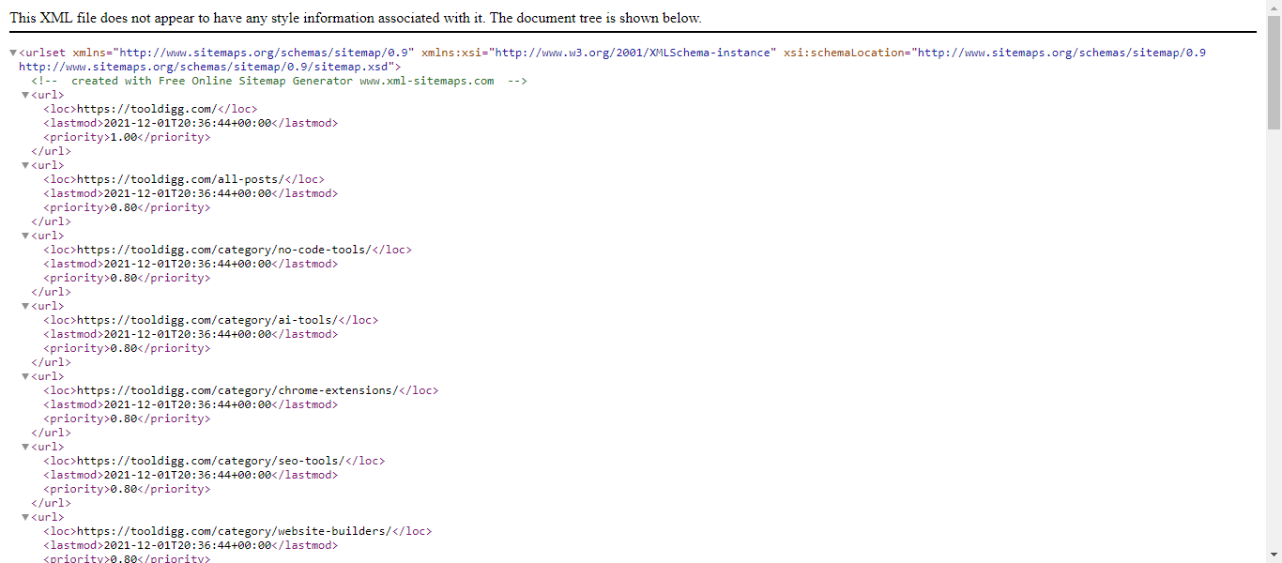Collapse the root urlset element
Viewport: 1282px width, 563px height.
pyautogui.click(x=13, y=53)
